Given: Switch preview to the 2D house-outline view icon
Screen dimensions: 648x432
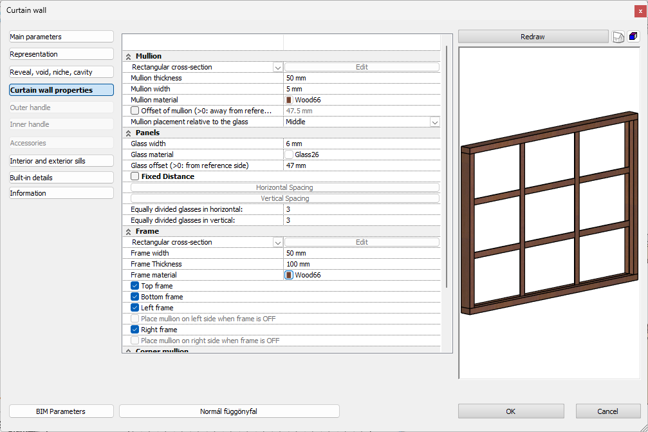Looking at the screenshot, I should pyautogui.click(x=618, y=37).
